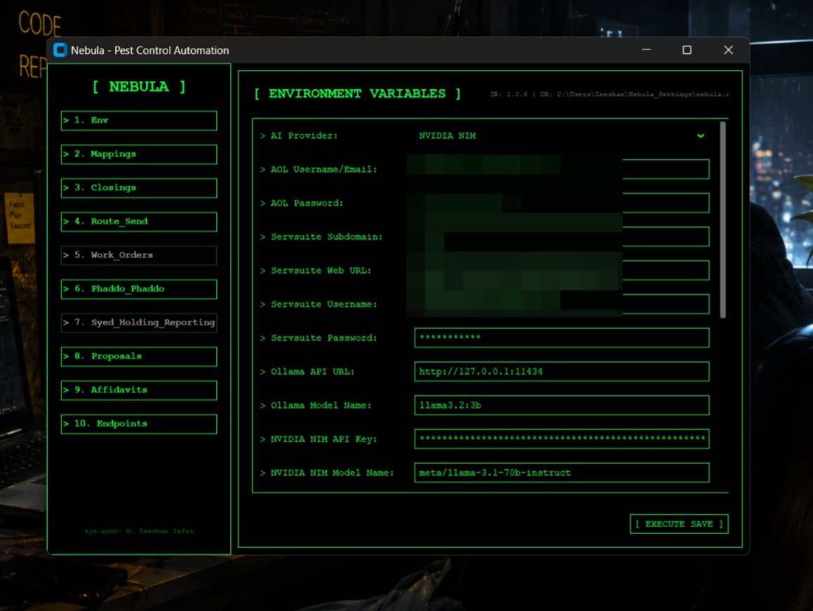This screenshot has width=813, height=611.
Task: Open the 2. Mappings section
Action: click(x=139, y=154)
